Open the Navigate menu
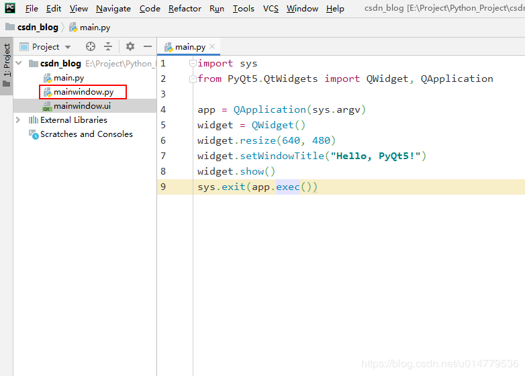This screenshot has height=376, width=525. 113,8
